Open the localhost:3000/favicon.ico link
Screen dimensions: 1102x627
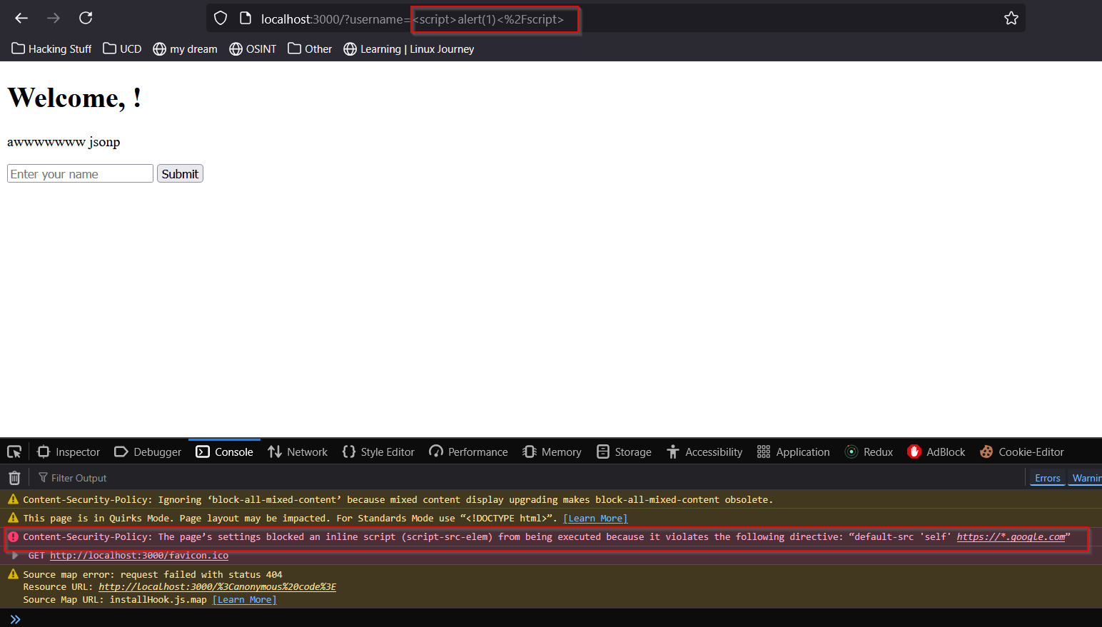pos(139,556)
